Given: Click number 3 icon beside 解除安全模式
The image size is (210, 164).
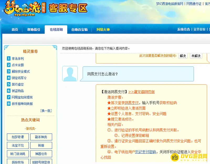Looking at the screenshot, I should coord(9,71).
